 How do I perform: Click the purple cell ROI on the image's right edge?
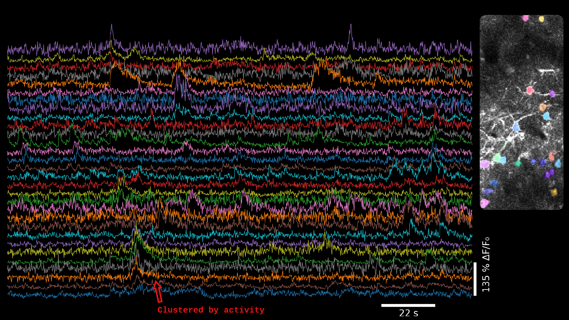pos(552,94)
